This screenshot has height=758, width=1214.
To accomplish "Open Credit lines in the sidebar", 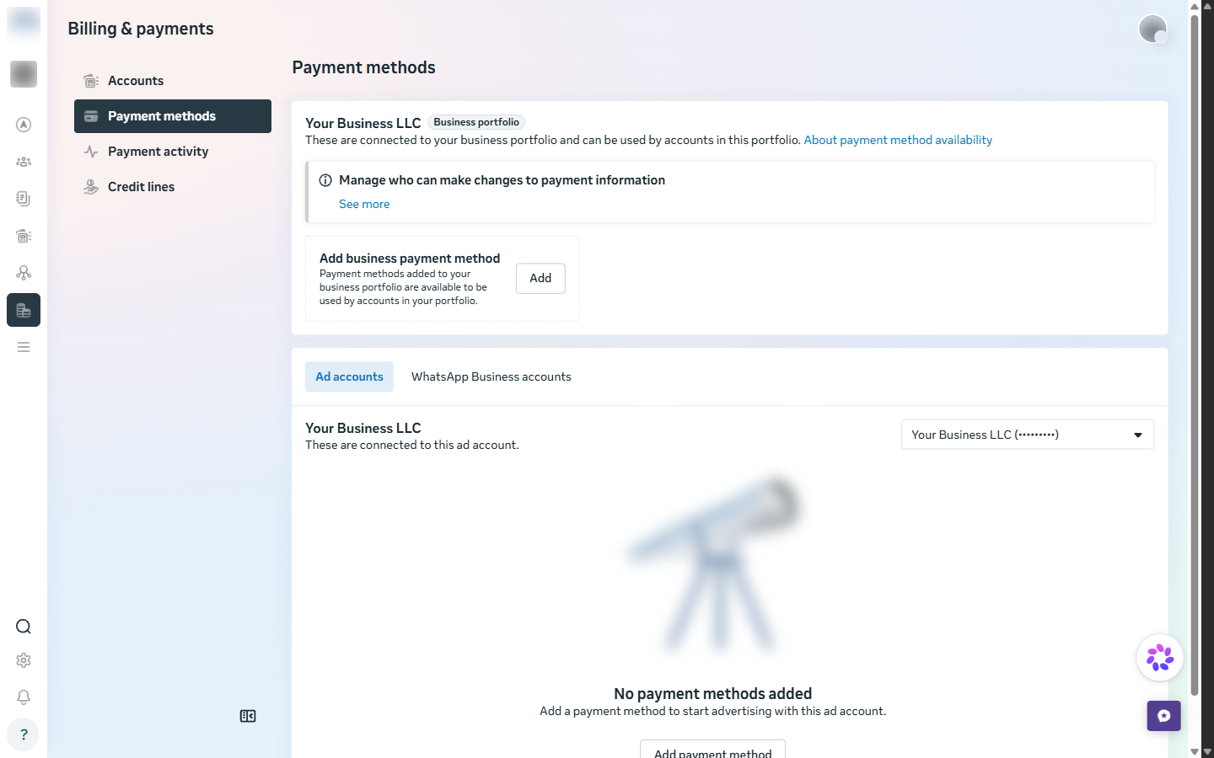I will tap(173, 187).
